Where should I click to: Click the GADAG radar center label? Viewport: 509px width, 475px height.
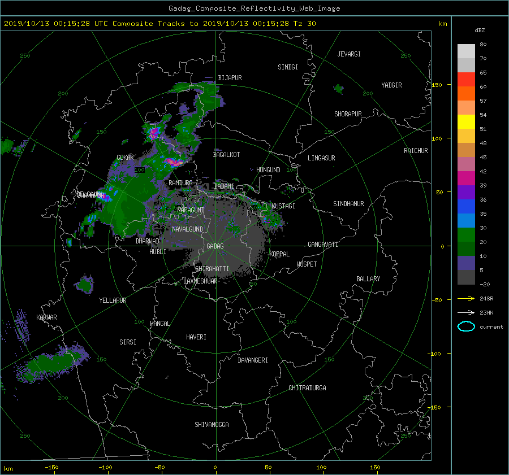215,246
